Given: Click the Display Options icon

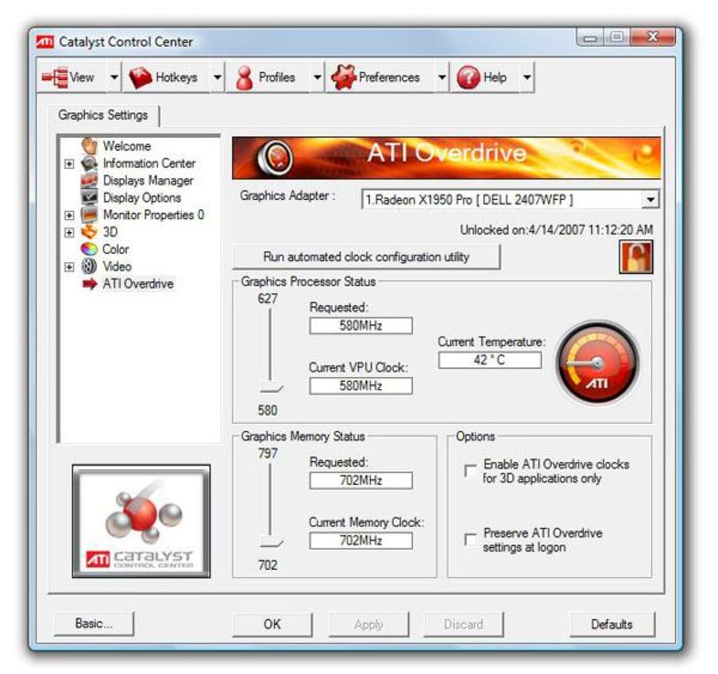Looking at the screenshot, I should tap(89, 197).
